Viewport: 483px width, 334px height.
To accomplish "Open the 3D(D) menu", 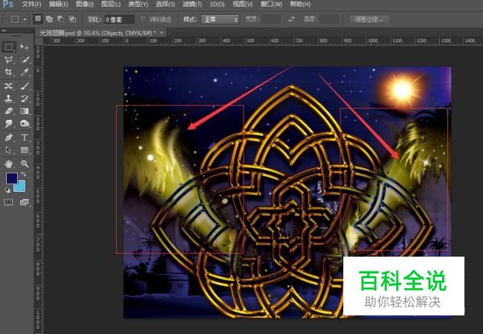I will tap(217, 4).
